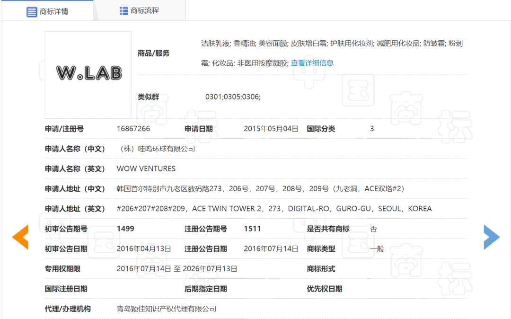Click applicant name （株）哇呜环球有限公司
Image resolution: width=511 pixels, height=319 pixels.
(x=156, y=149)
